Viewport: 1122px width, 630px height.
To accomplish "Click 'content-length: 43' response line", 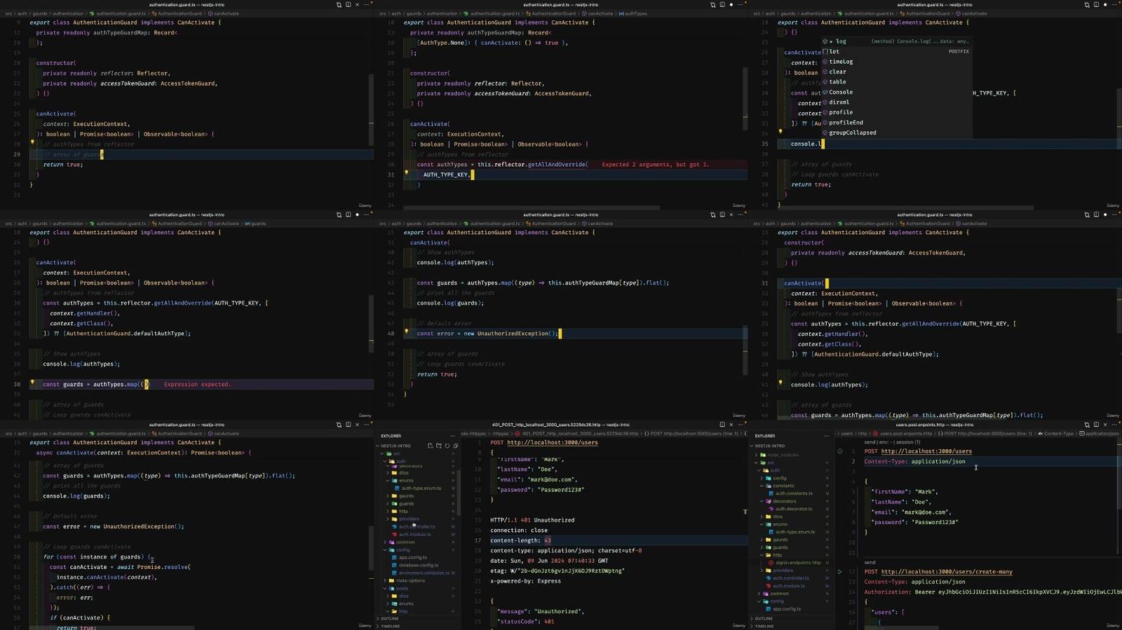I will click(x=520, y=540).
